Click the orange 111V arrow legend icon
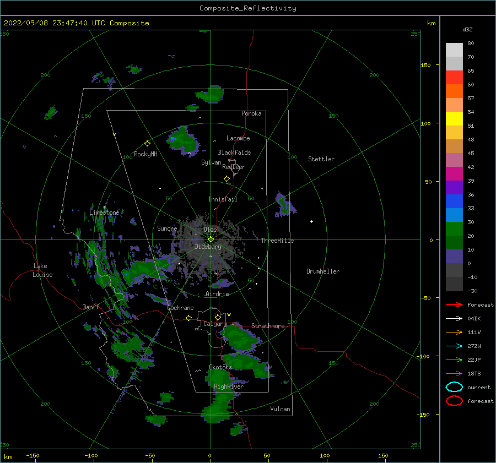 [x=454, y=332]
